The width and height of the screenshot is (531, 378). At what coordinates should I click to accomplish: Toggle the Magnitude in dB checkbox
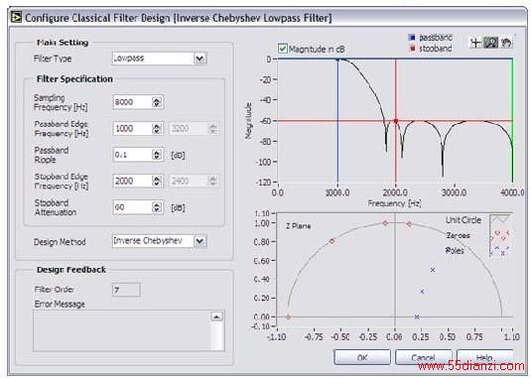coord(282,49)
